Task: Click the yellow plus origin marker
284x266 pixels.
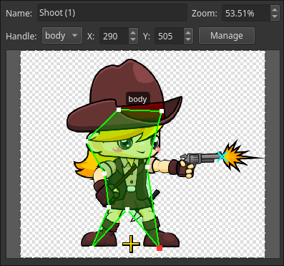Action: 131,244
